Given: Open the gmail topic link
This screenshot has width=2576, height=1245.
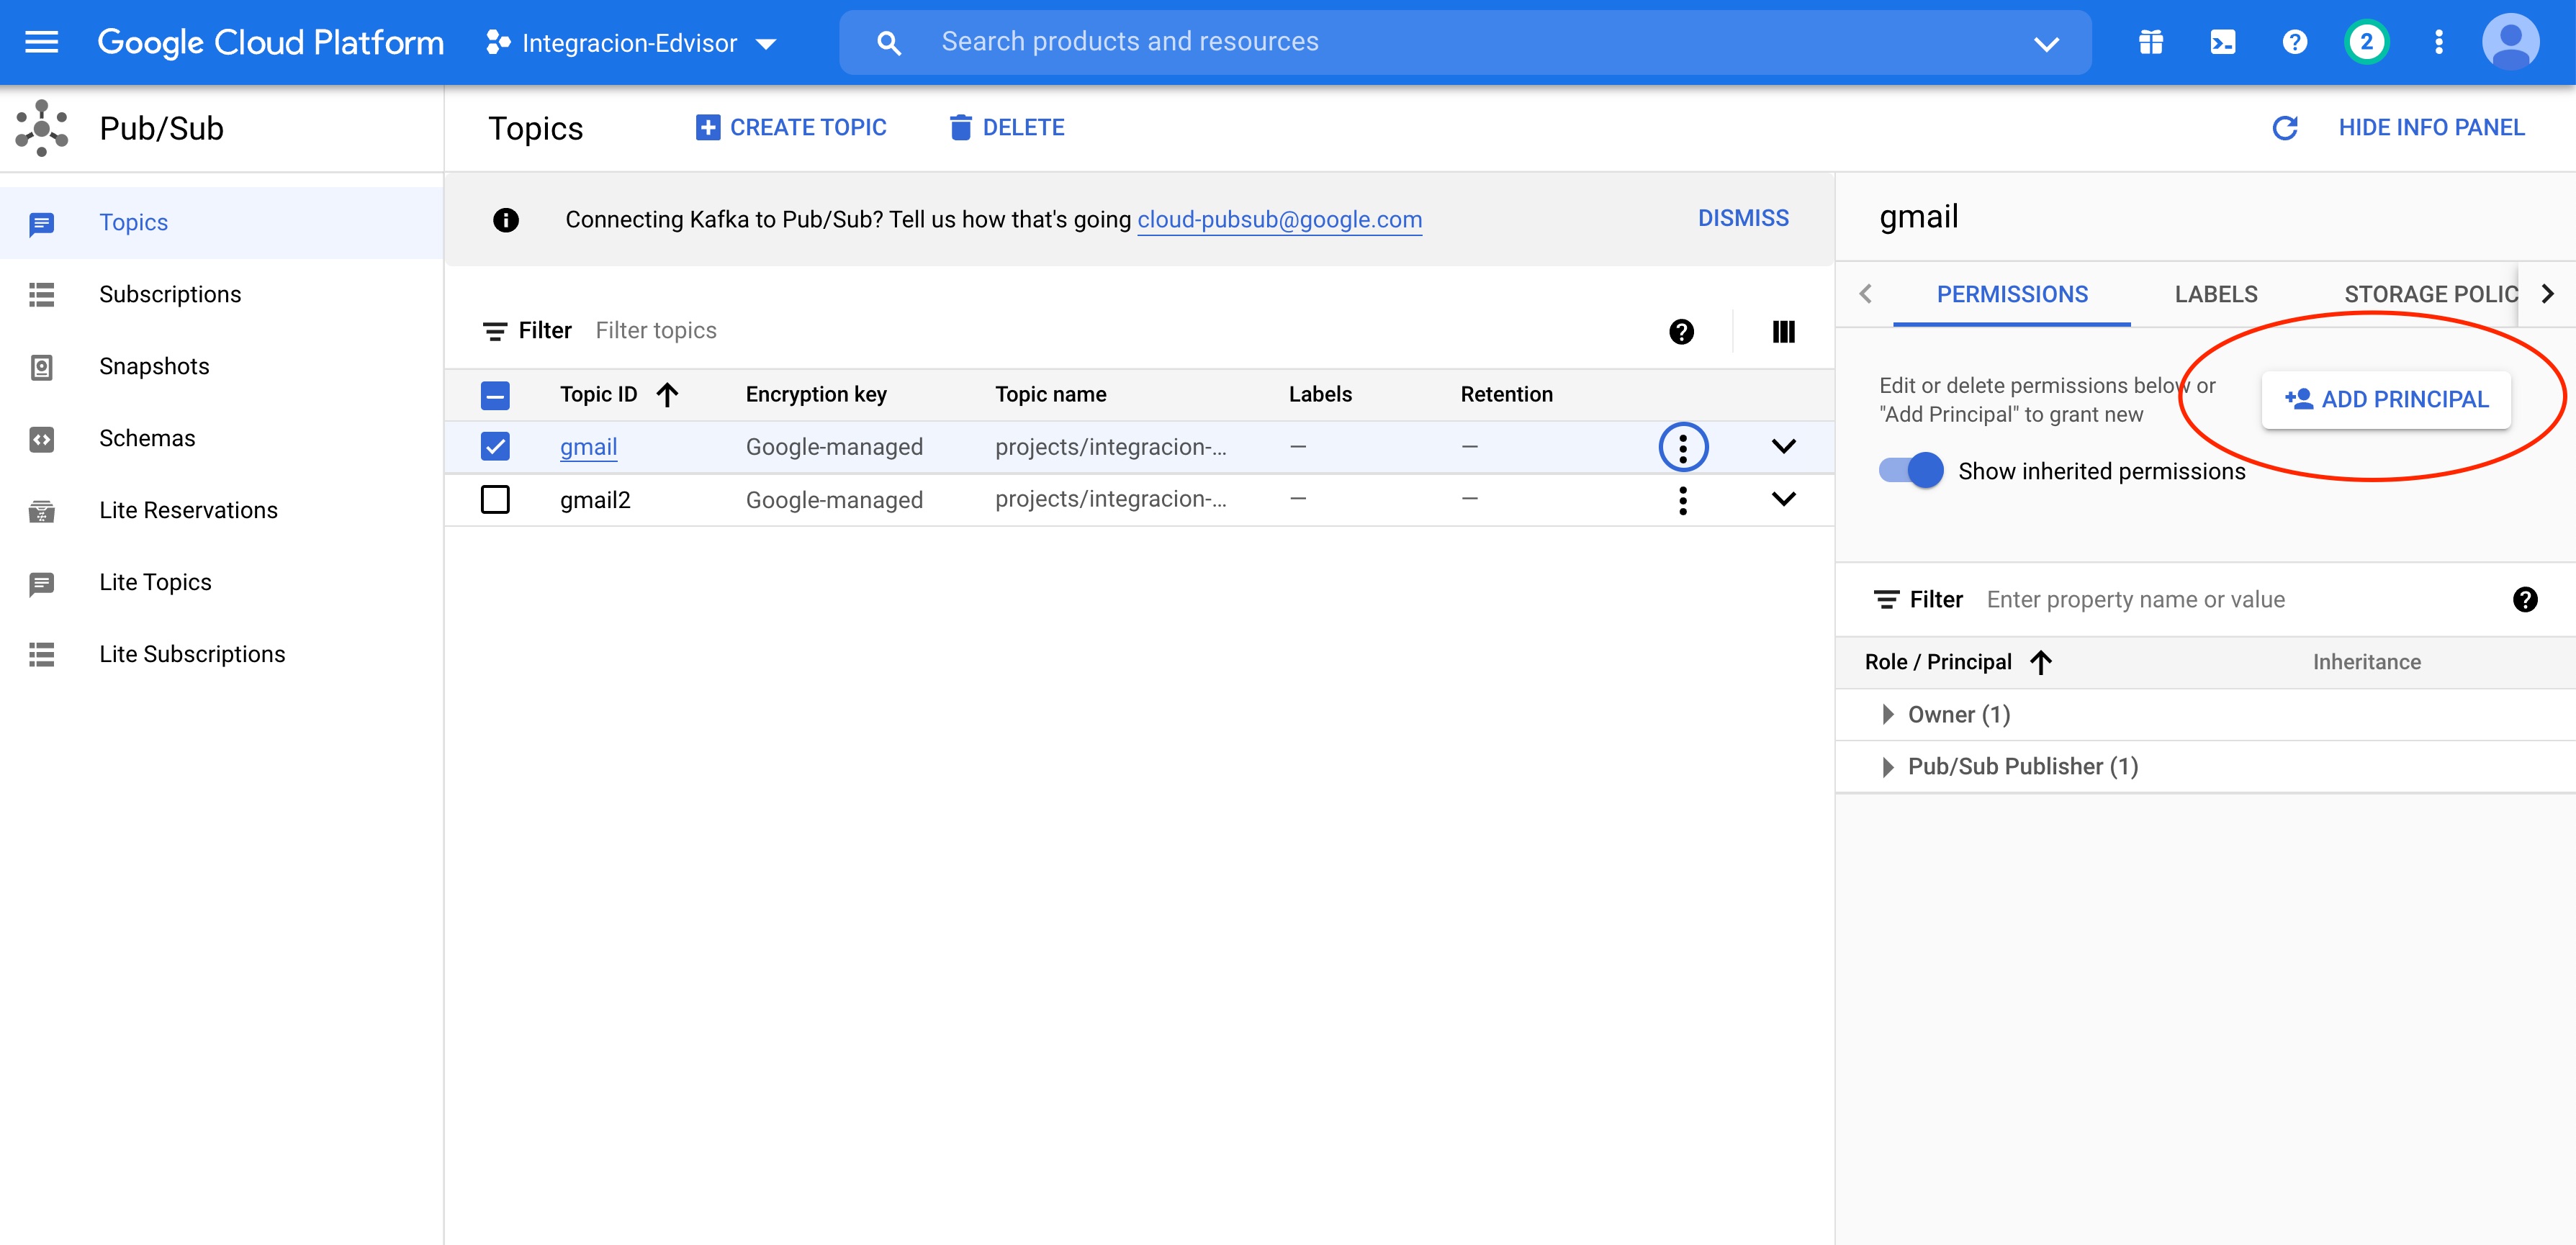Looking at the screenshot, I should [x=588, y=447].
